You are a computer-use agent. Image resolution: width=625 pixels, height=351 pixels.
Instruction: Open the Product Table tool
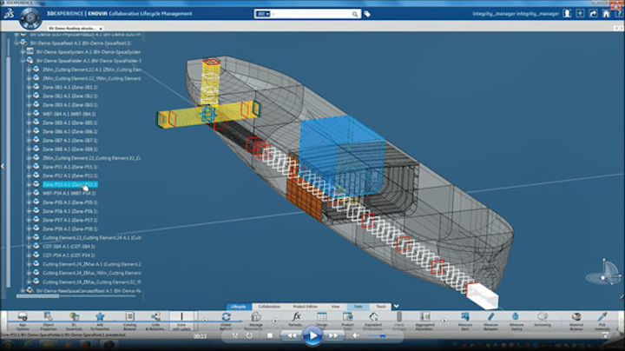click(347, 321)
